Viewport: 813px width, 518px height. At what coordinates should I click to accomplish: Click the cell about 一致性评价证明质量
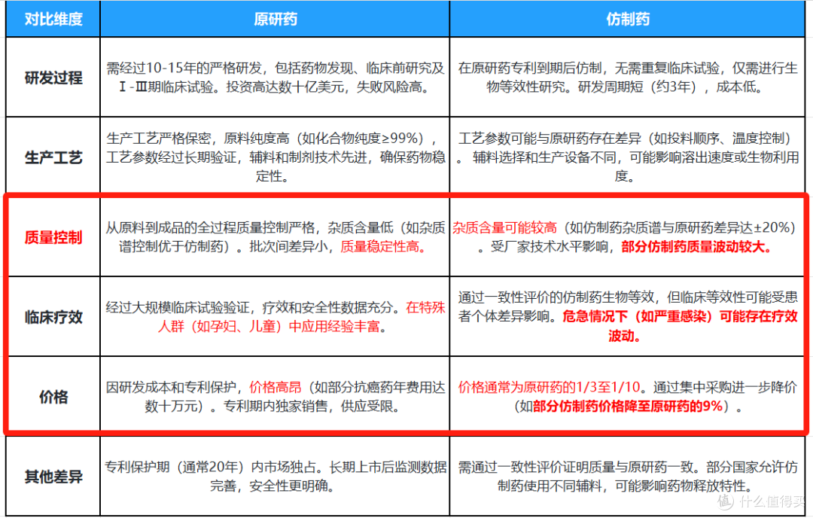click(x=627, y=477)
